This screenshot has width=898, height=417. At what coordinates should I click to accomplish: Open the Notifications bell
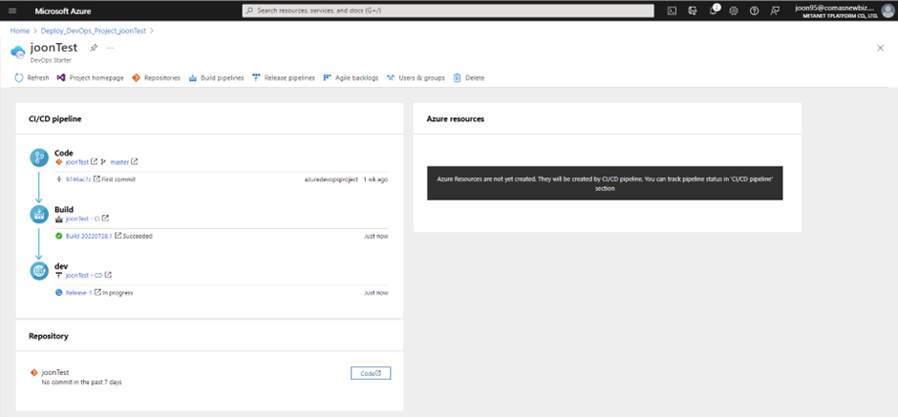pos(714,10)
